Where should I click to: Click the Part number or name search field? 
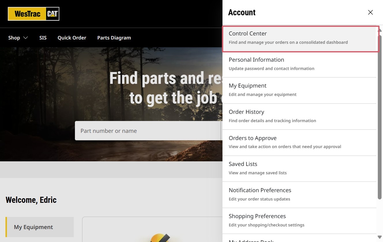point(148,131)
